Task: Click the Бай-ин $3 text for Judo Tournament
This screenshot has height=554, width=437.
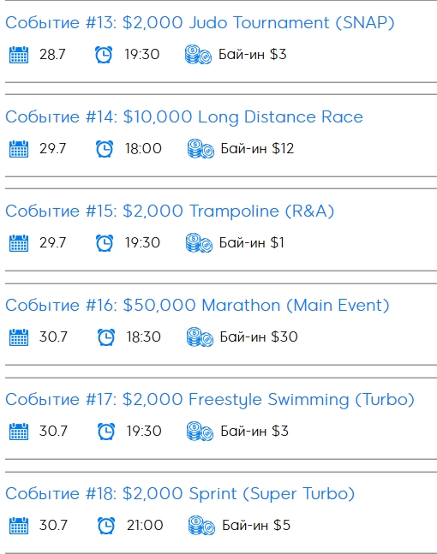Action: coord(253,55)
